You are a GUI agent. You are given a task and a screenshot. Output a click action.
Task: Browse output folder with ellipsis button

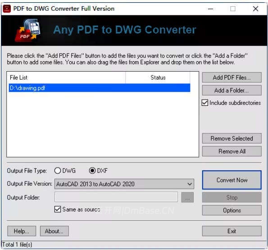point(187,197)
